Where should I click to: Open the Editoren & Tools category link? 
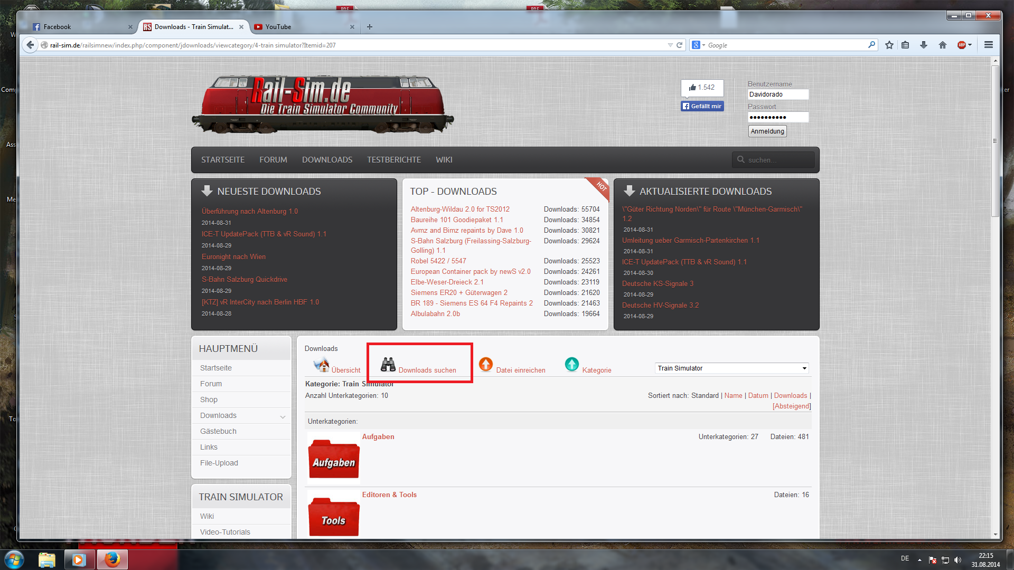click(389, 495)
